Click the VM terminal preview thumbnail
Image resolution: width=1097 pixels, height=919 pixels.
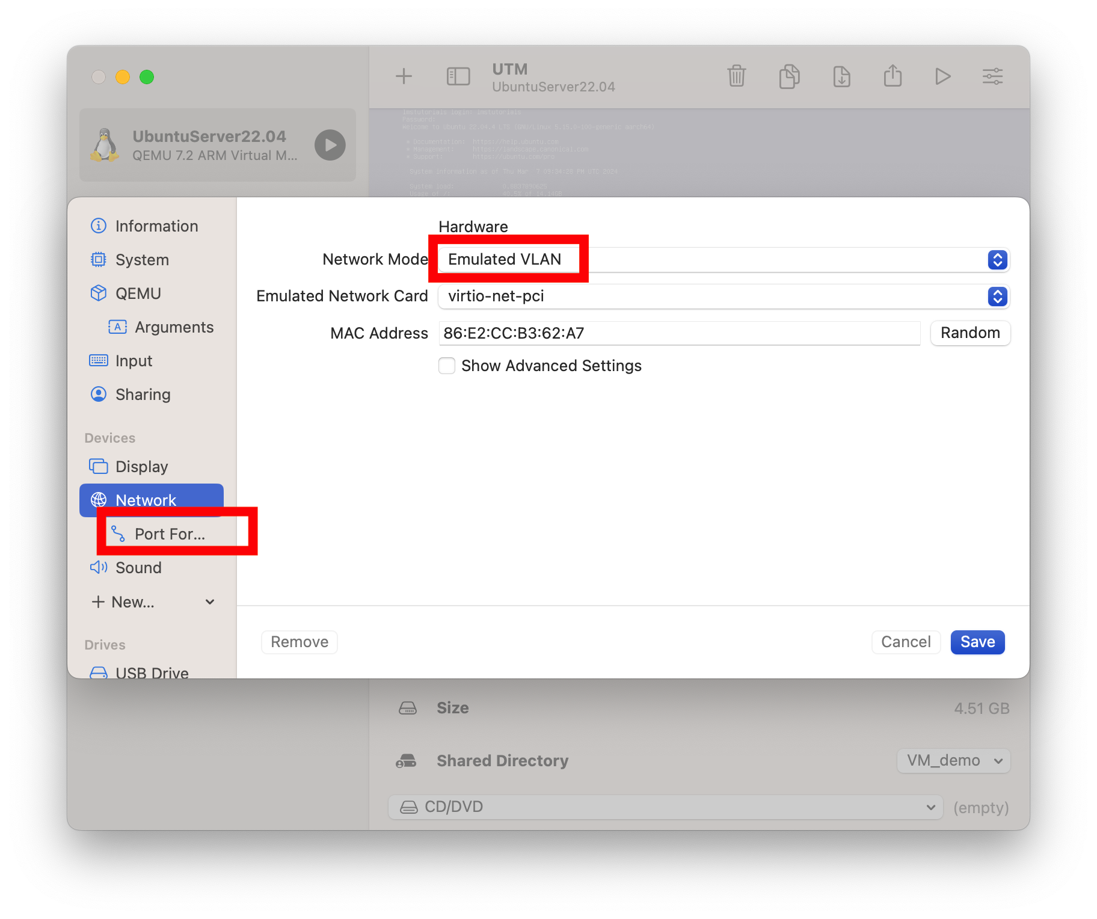coord(699,153)
